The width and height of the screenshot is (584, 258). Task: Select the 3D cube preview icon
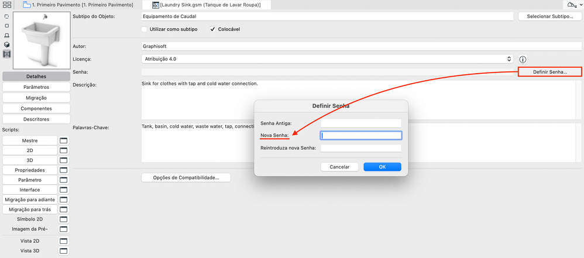(x=6, y=44)
